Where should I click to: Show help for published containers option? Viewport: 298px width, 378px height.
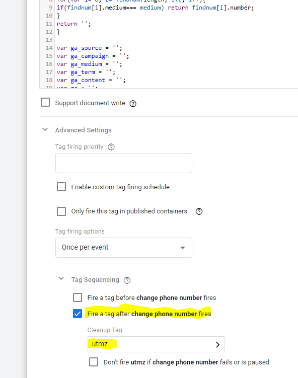pyautogui.click(x=199, y=211)
